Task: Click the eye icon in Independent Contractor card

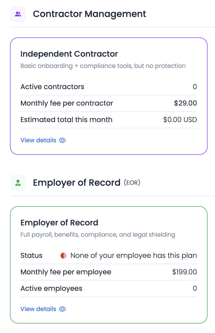Action: coord(62,140)
